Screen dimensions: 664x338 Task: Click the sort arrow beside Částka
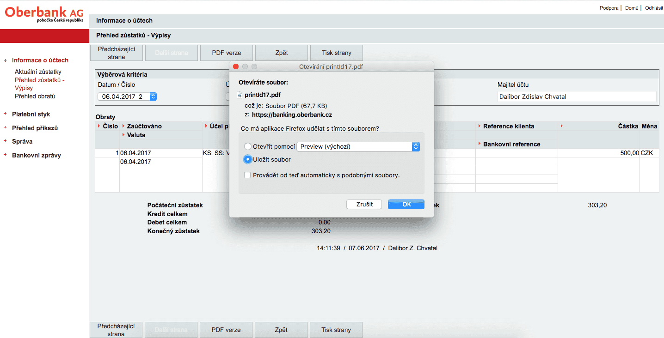point(562,126)
